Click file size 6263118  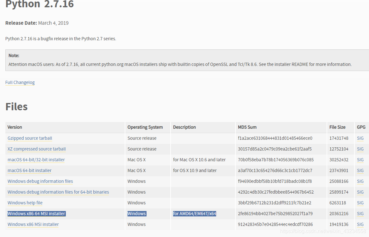[338, 203]
